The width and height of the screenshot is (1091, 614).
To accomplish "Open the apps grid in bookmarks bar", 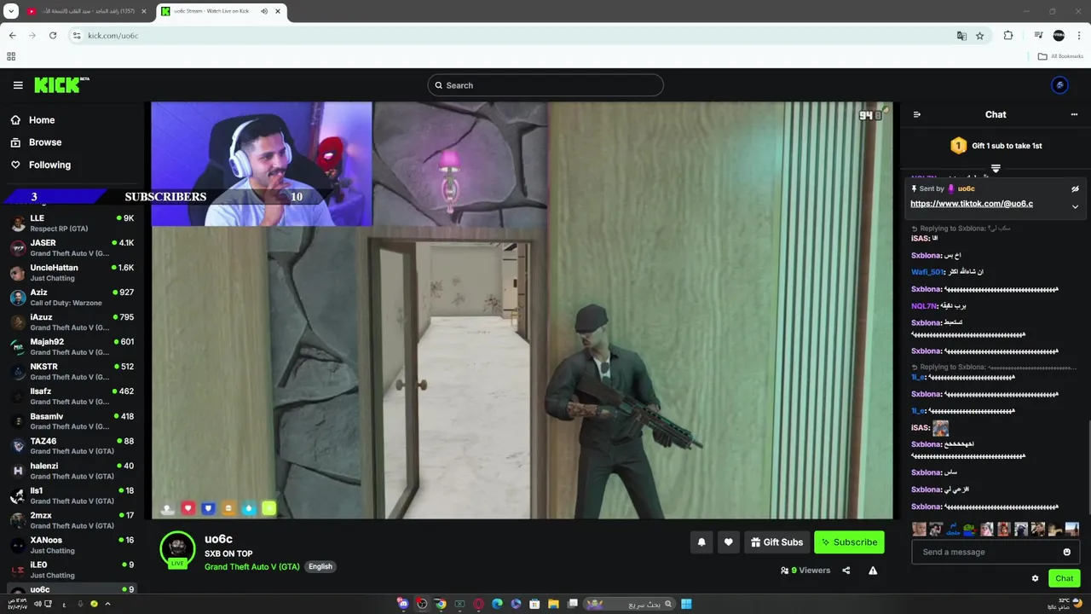I will coord(11,56).
